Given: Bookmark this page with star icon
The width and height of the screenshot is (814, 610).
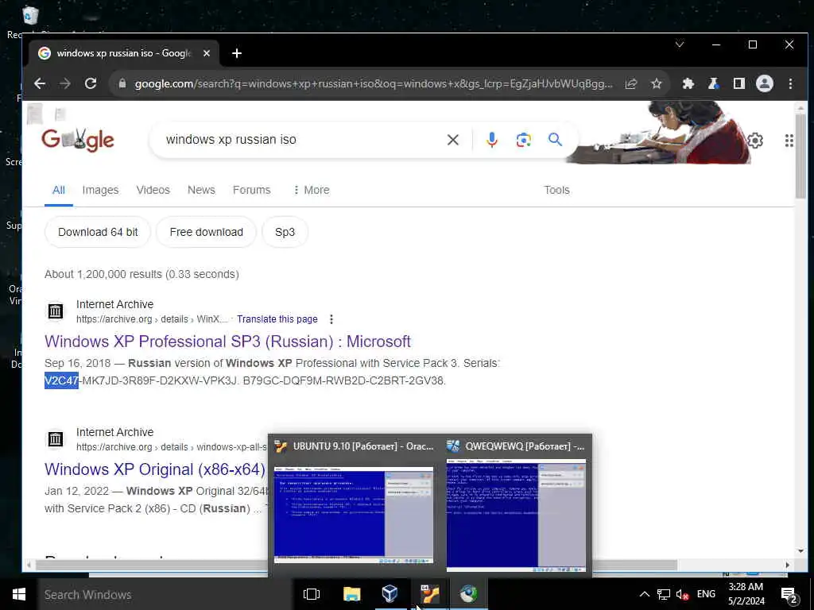Looking at the screenshot, I should [656, 83].
